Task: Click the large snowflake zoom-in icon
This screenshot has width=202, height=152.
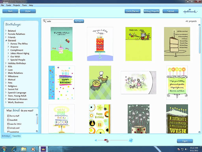Action: click(x=131, y=140)
